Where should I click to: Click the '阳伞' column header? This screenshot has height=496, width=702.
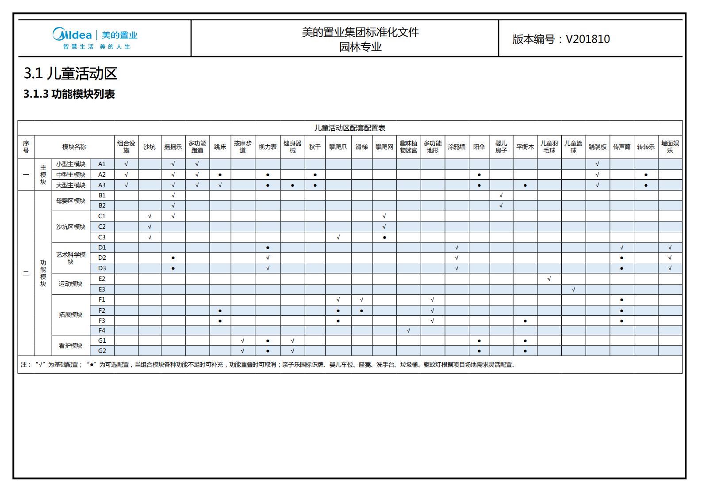pos(479,147)
